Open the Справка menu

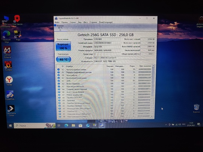pyautogui.click(x=93, y=22)
